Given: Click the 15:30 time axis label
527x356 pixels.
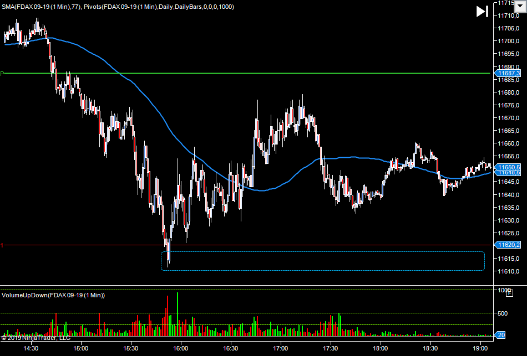Looking at the screenshot, I should (131, 348).
